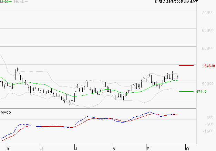Select the O month marker on time axis

[187, 148]
